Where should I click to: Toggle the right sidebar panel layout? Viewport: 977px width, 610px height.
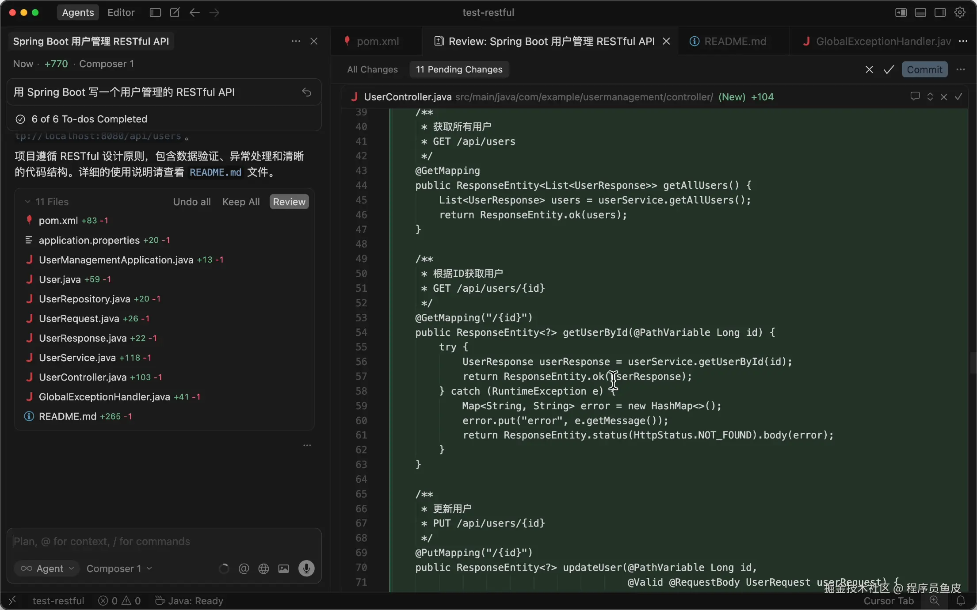[x=940, y=12]
